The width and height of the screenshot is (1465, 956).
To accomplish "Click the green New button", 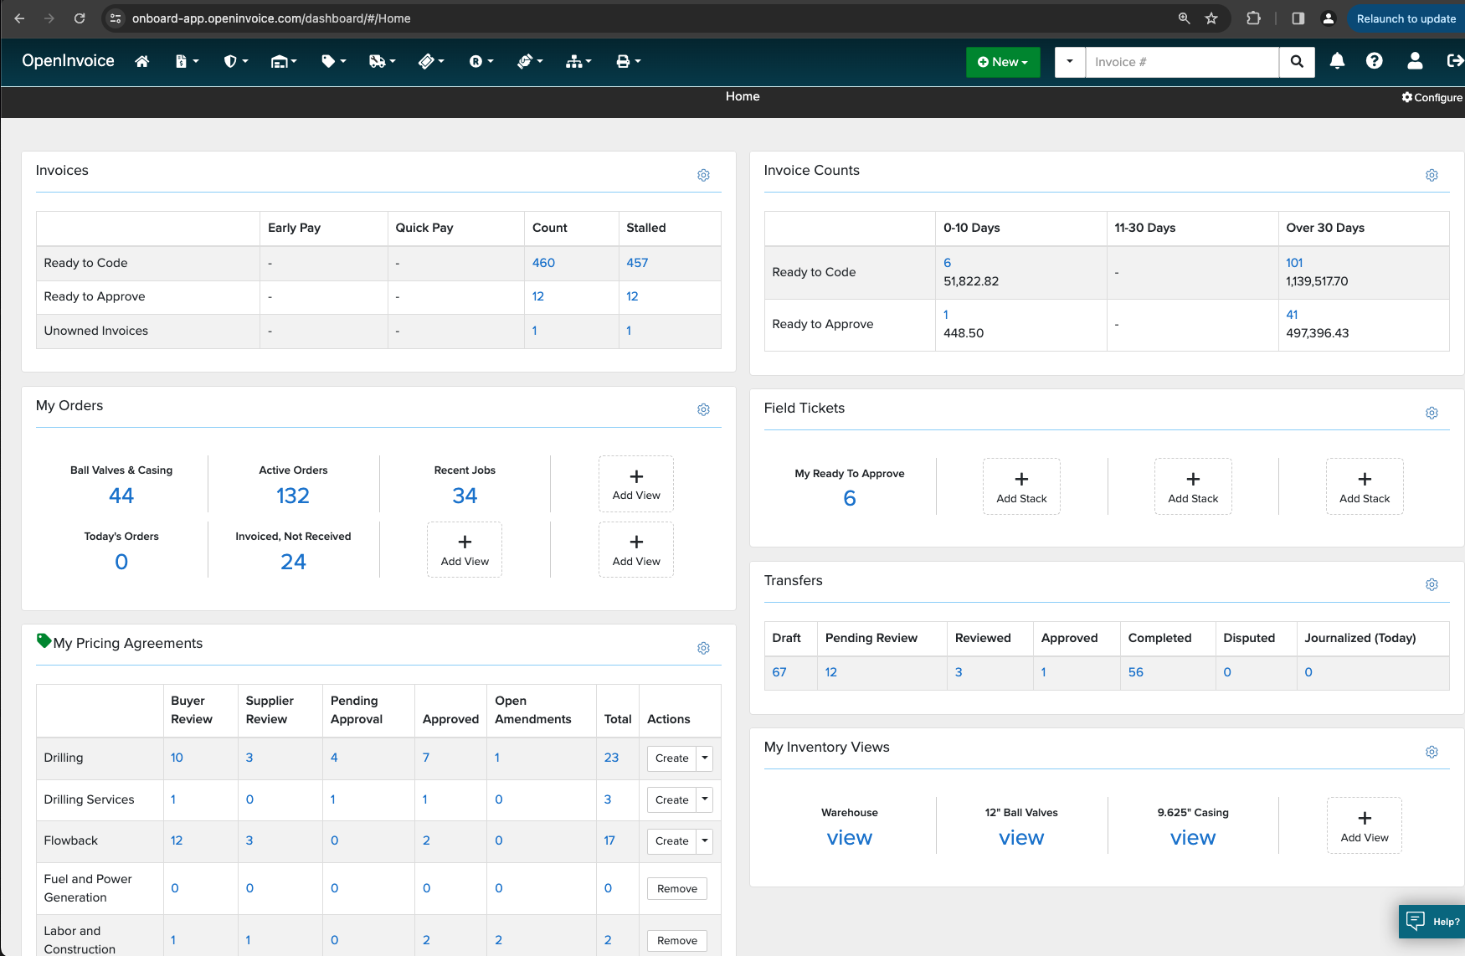I will 1002,62.
